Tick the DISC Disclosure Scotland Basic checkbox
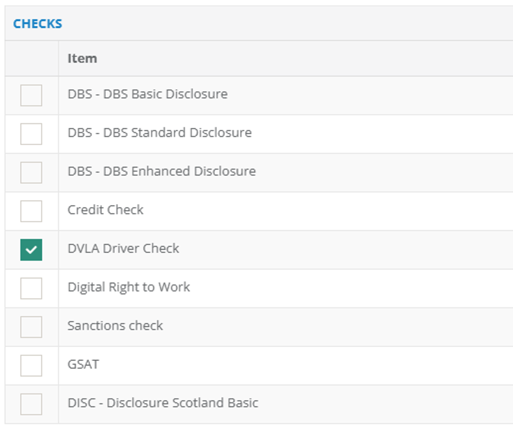 click(x=31, y=404)
